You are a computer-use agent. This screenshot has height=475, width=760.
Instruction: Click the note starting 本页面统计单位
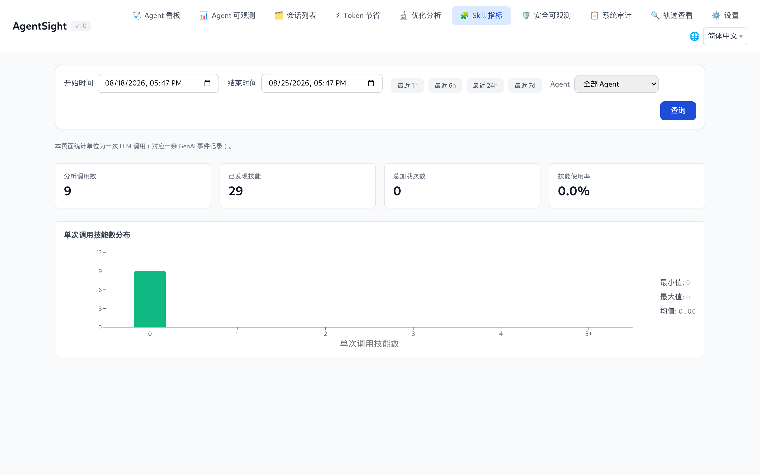(144, 146)
